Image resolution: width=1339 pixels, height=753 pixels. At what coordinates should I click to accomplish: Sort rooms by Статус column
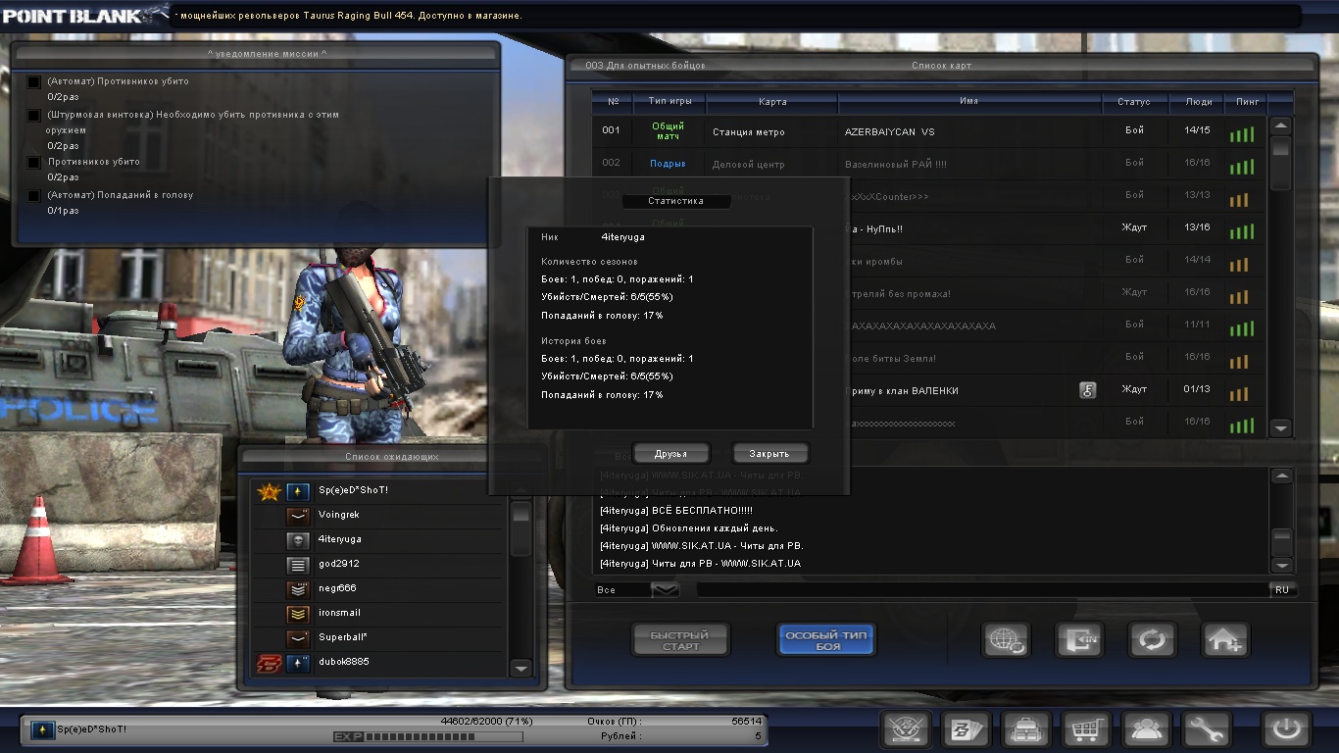pyautogui.click(x=1134, y=102)
